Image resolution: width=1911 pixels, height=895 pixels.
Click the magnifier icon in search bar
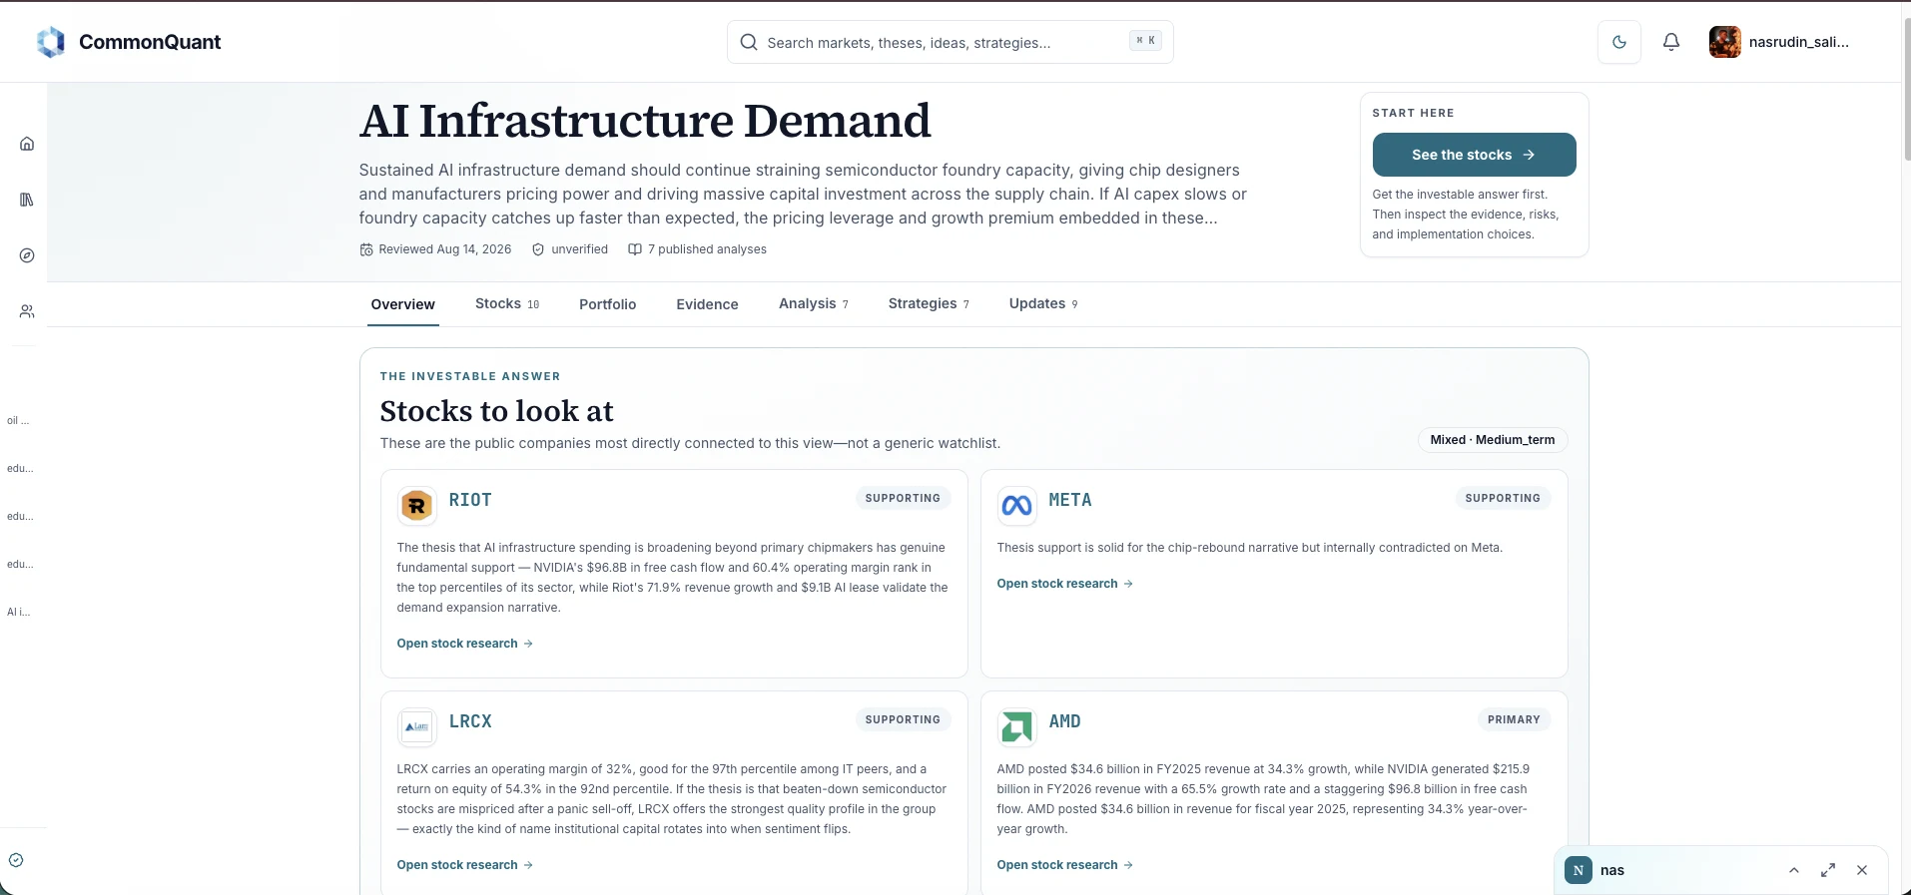coord(749,42)
